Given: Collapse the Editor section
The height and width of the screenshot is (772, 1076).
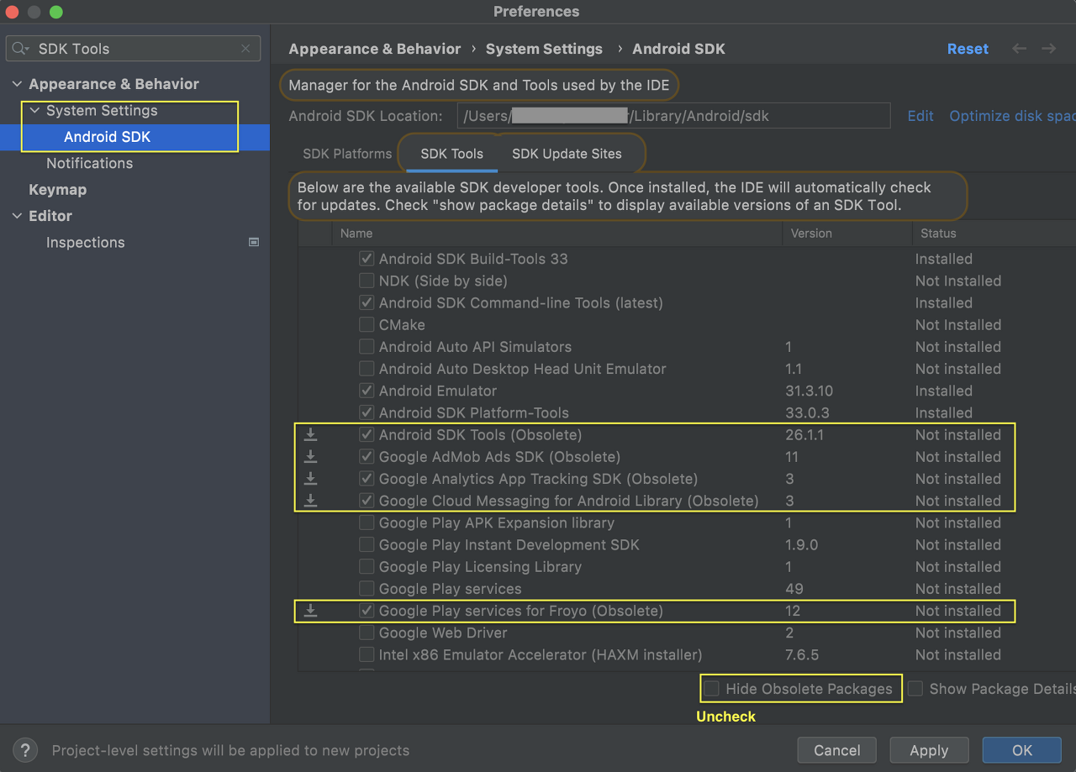Looking at the screenshot, I should tap(17, 216).
